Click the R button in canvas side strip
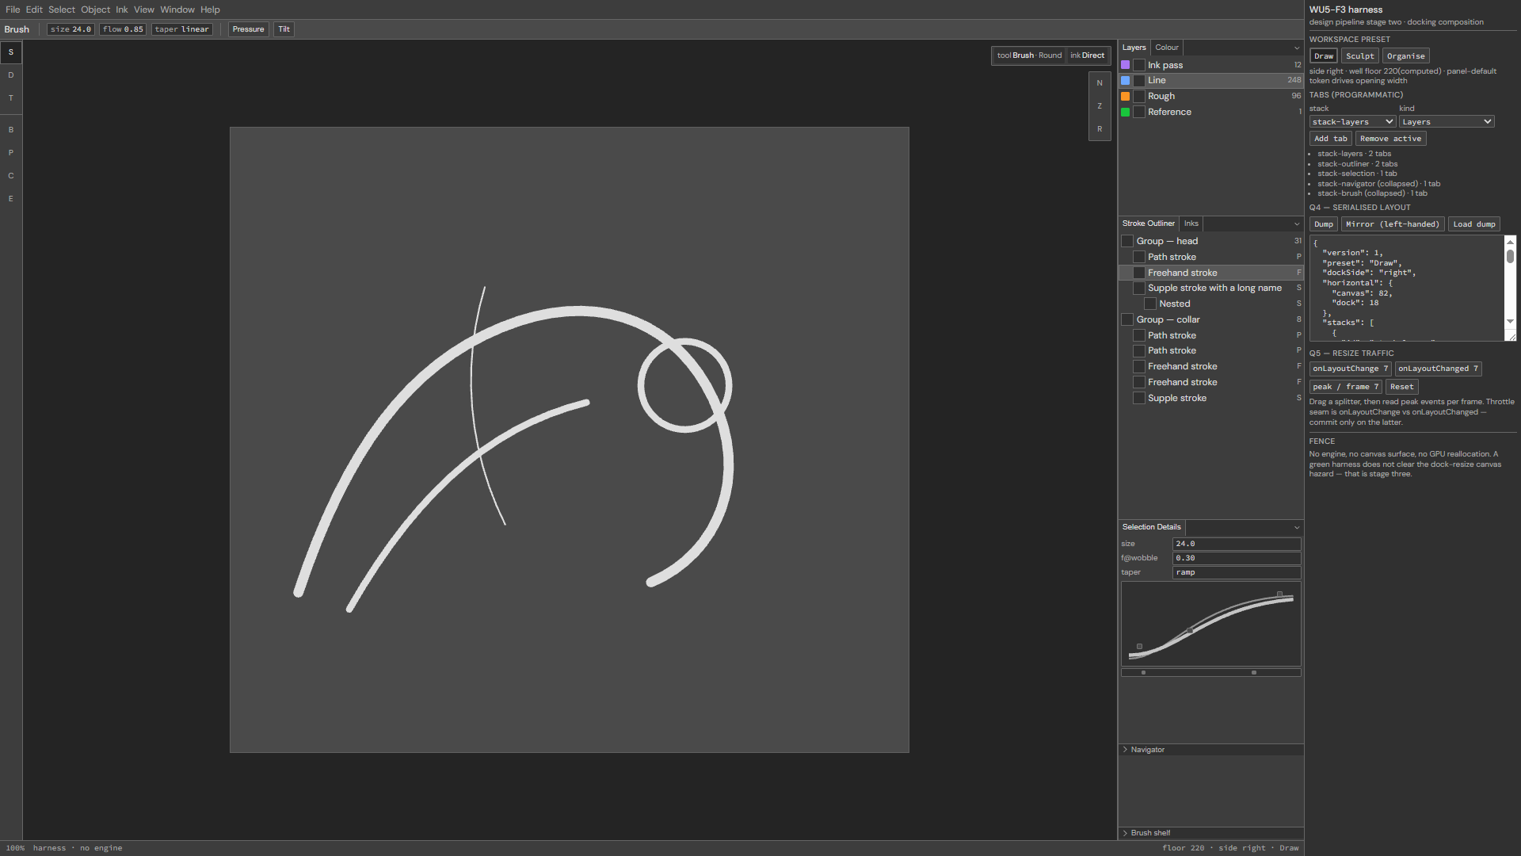Image resolution: width=1521 pixels, height=856 pixels. 1100,129
